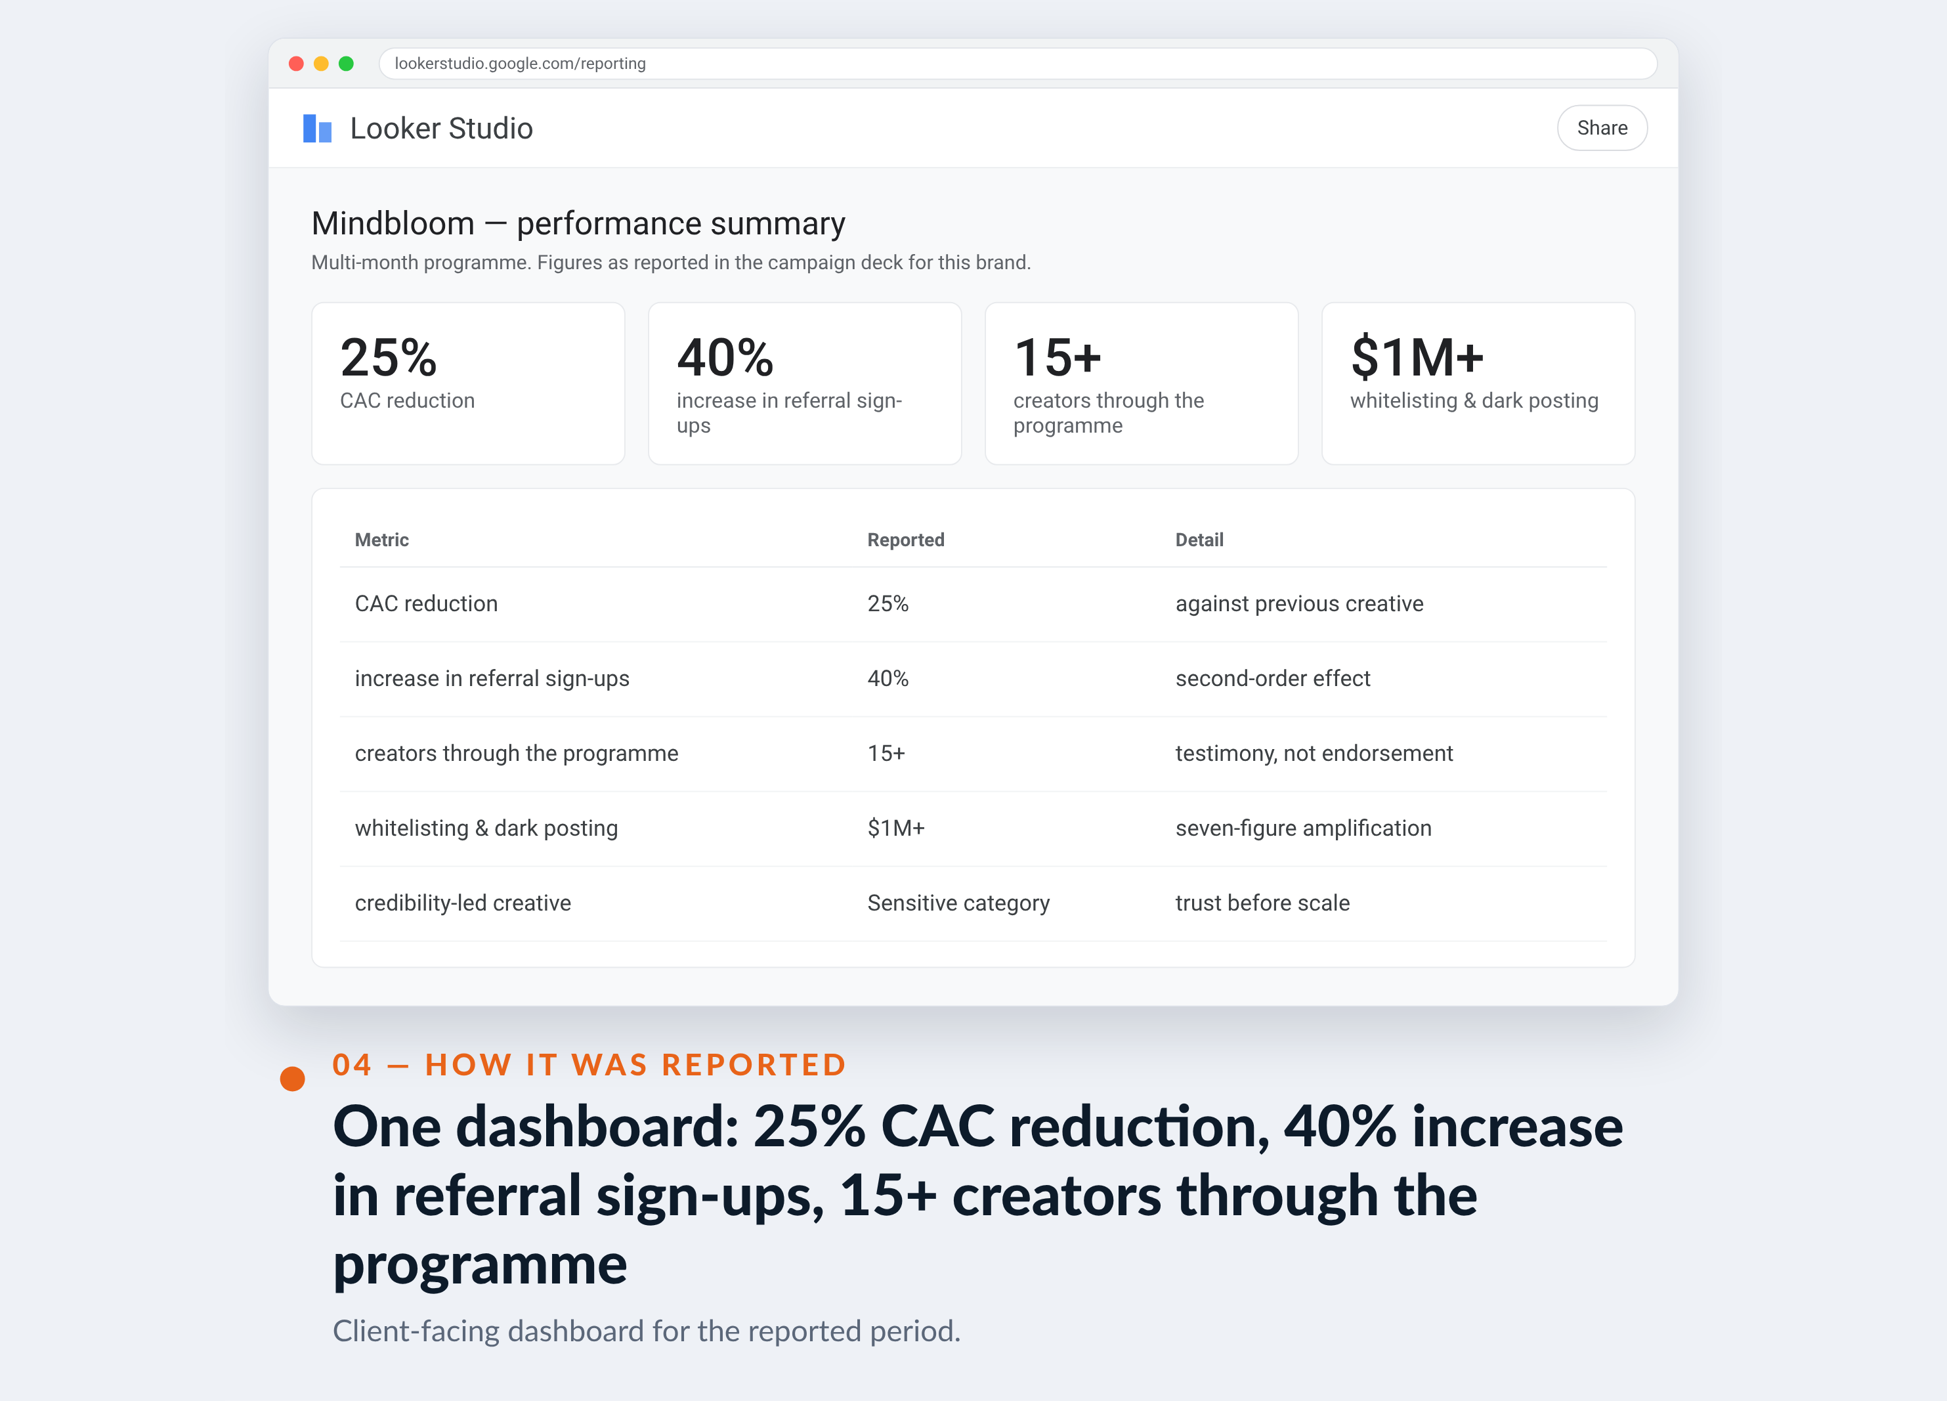This screenshot has width=1947, height=1401.
Task: Click scorecard label whitelisting & dark posting
Action: click(1474, 401)
